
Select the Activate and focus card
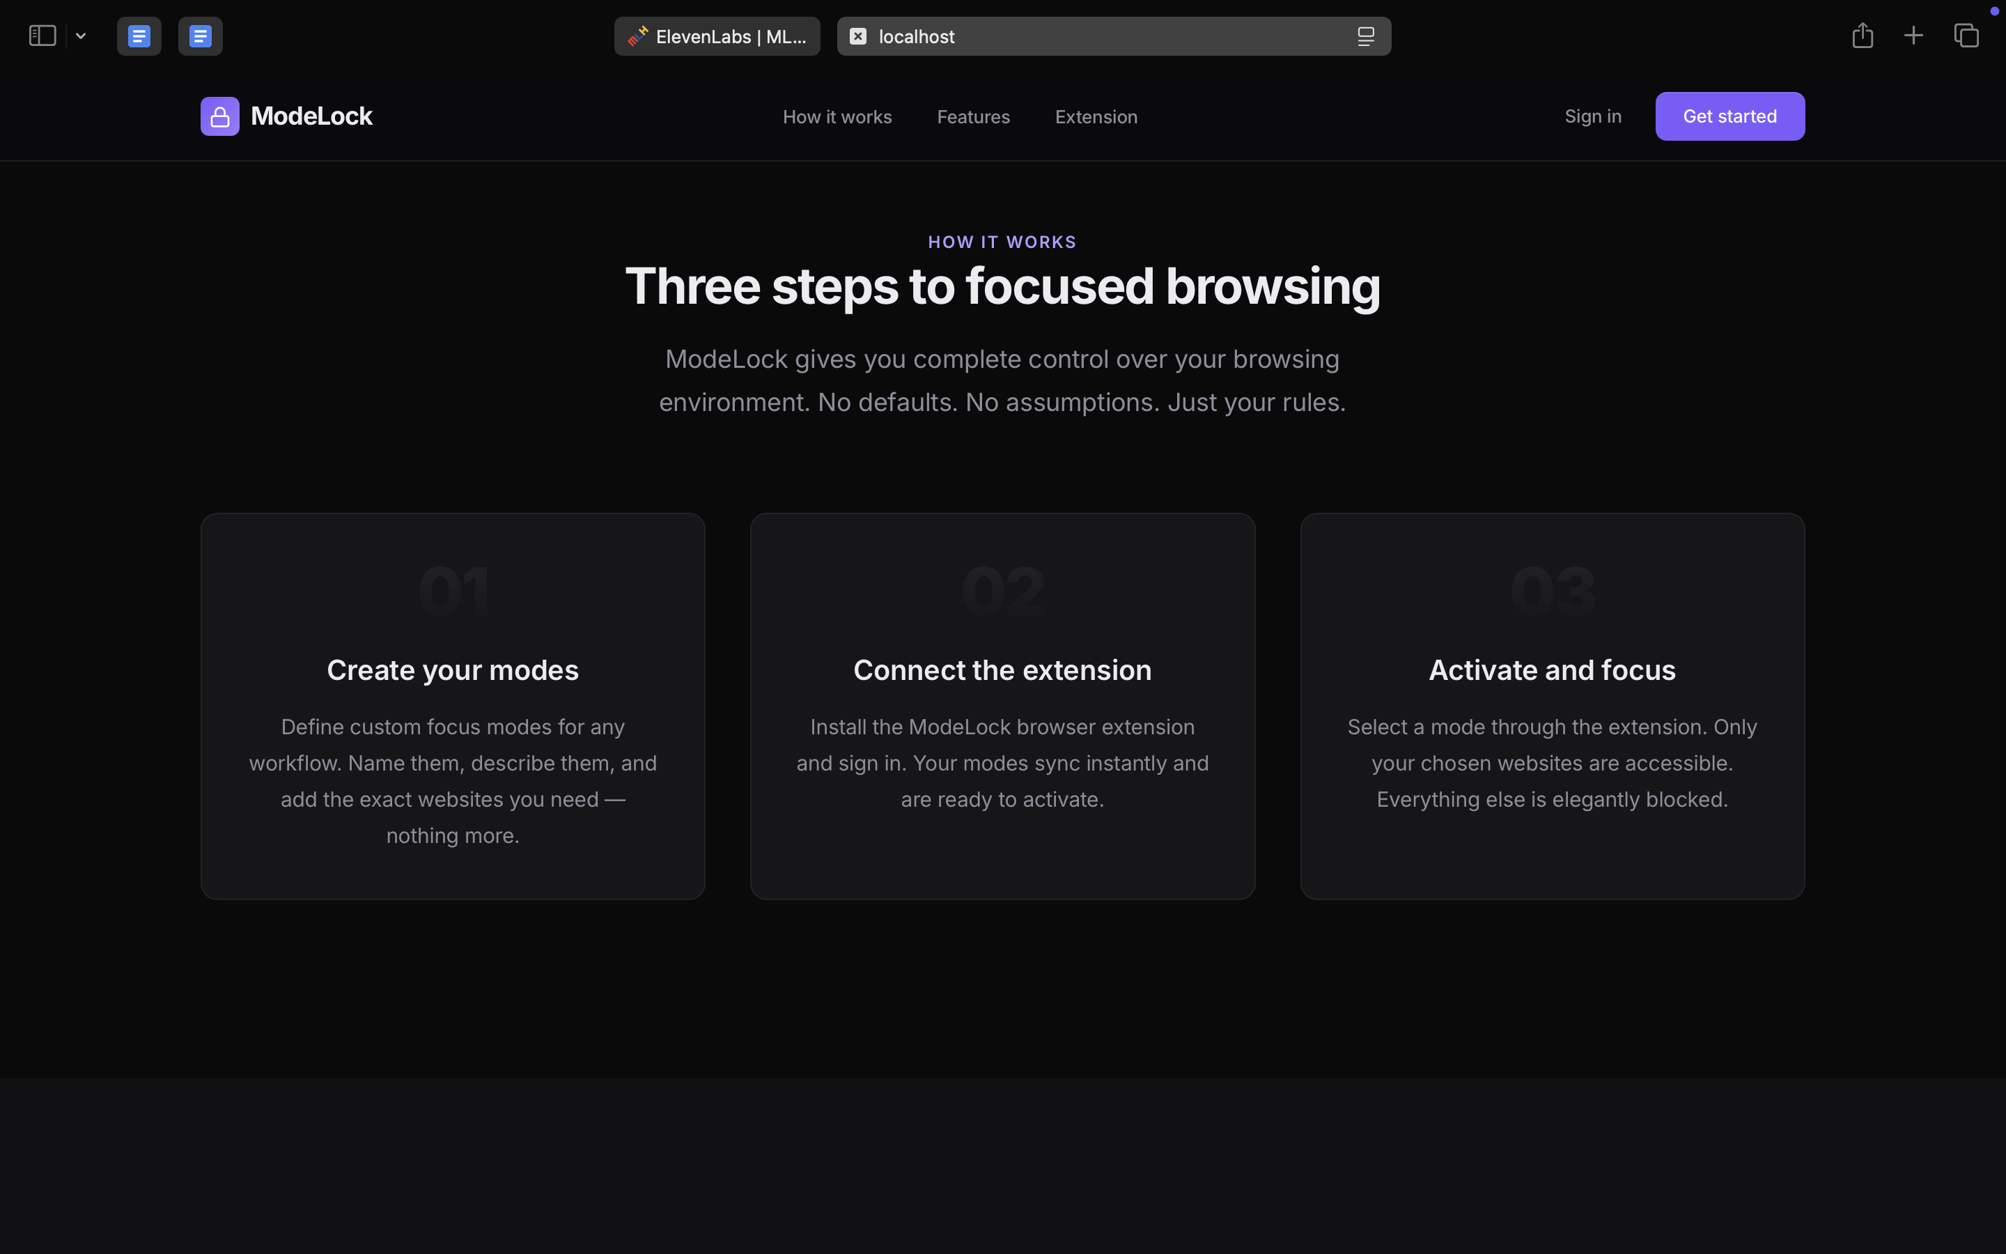click(1552, 706)
